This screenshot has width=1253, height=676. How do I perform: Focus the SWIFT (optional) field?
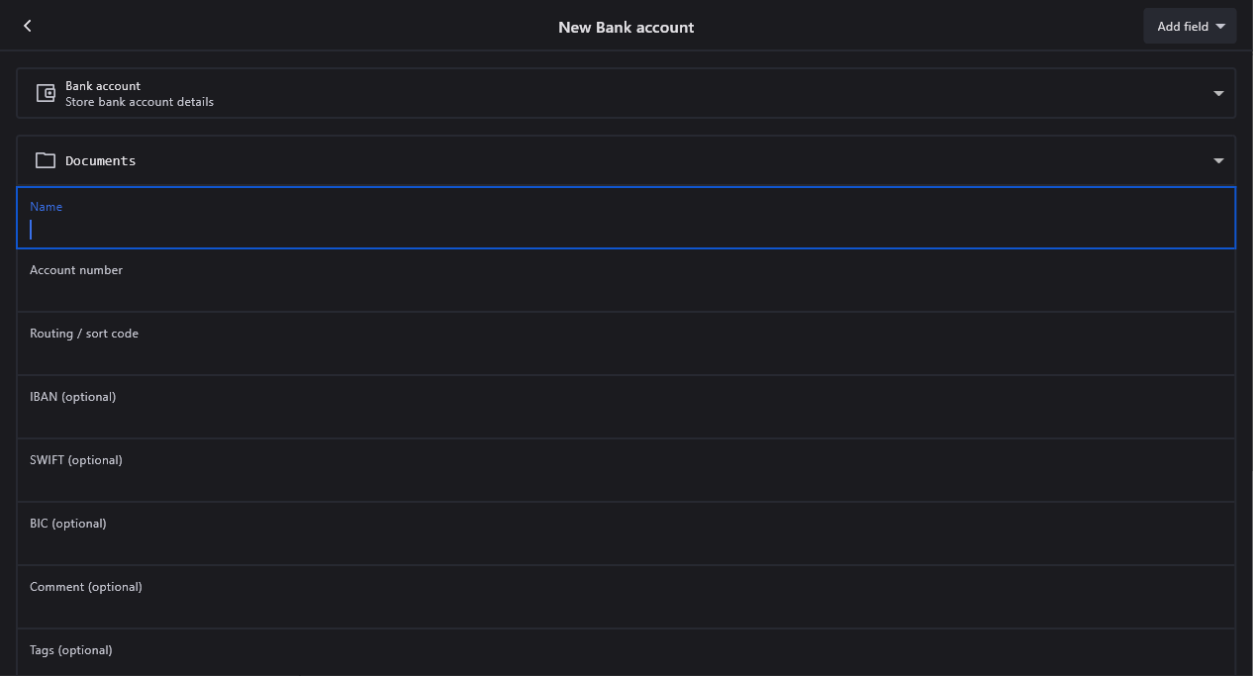(626, 481)
